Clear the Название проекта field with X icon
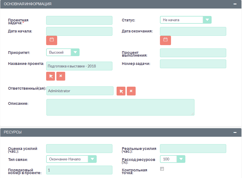This screenshot has width=242, height=178. coord(61,76)
